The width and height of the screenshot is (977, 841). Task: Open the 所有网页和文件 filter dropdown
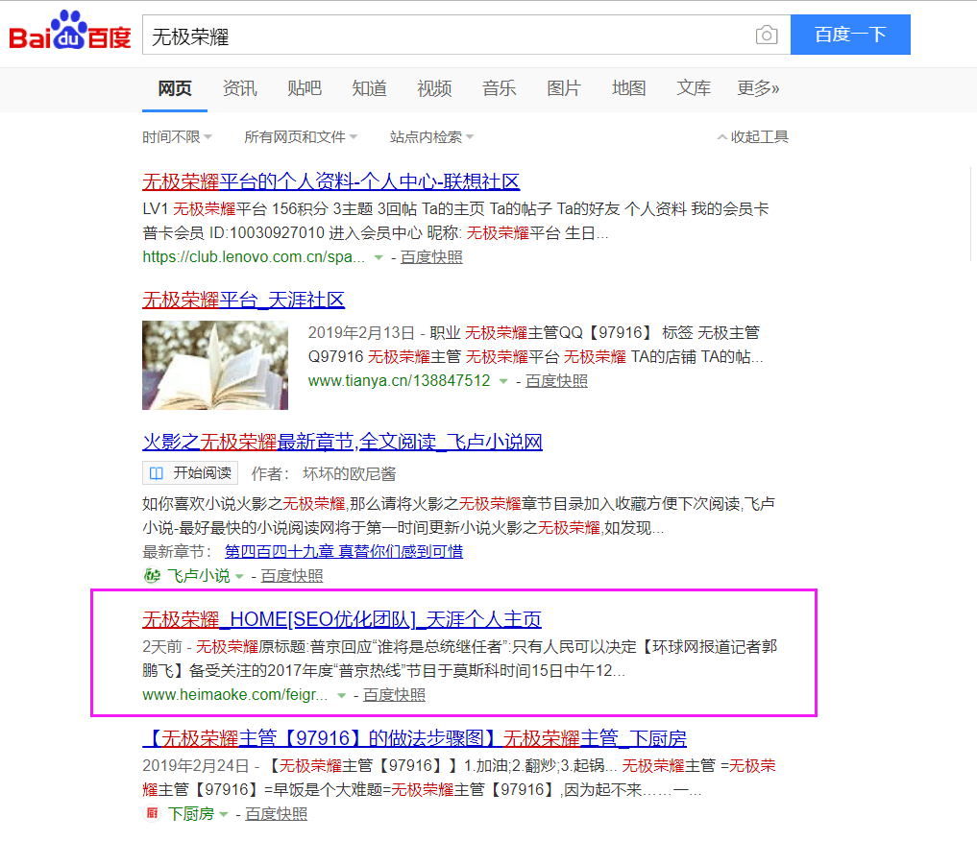click(301, 137)
